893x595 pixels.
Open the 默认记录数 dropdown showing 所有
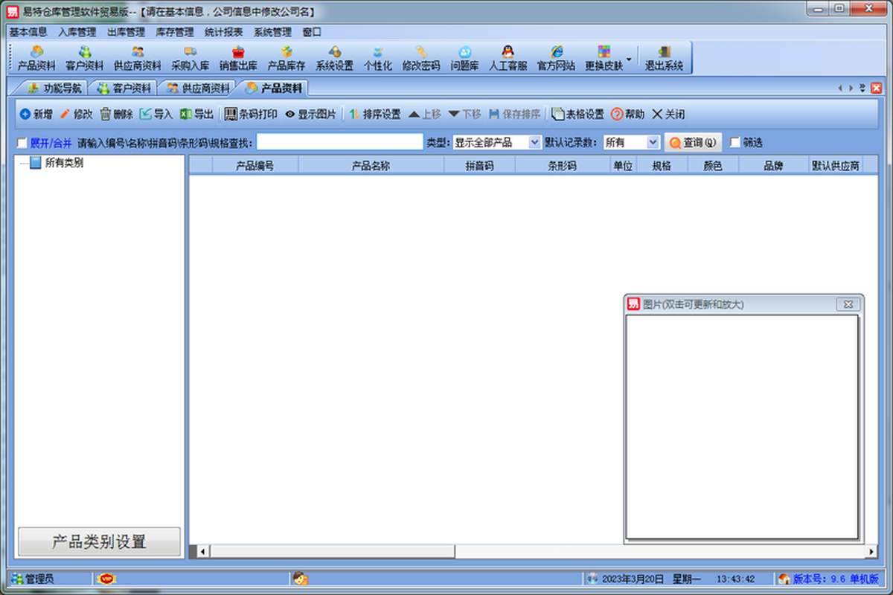coord(631,142)
